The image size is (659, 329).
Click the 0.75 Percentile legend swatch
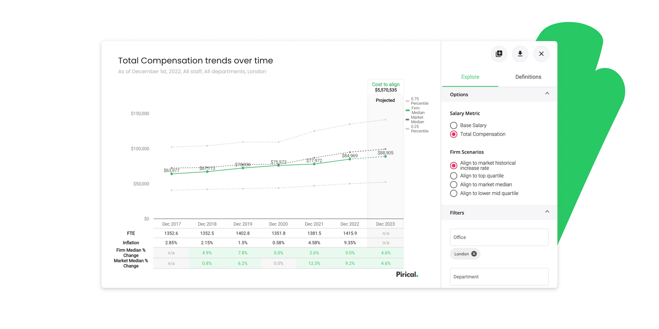pos(407,101)
